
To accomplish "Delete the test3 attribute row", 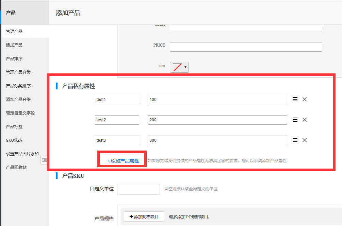I will pos(305,140).
